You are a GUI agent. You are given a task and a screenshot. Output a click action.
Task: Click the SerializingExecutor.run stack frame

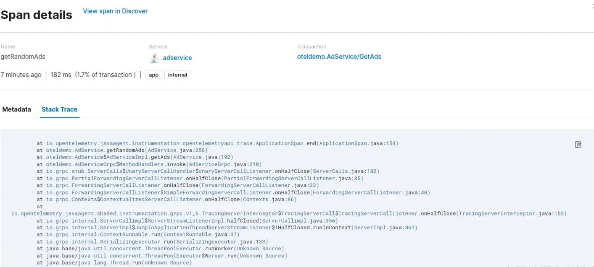coord(152,241)
